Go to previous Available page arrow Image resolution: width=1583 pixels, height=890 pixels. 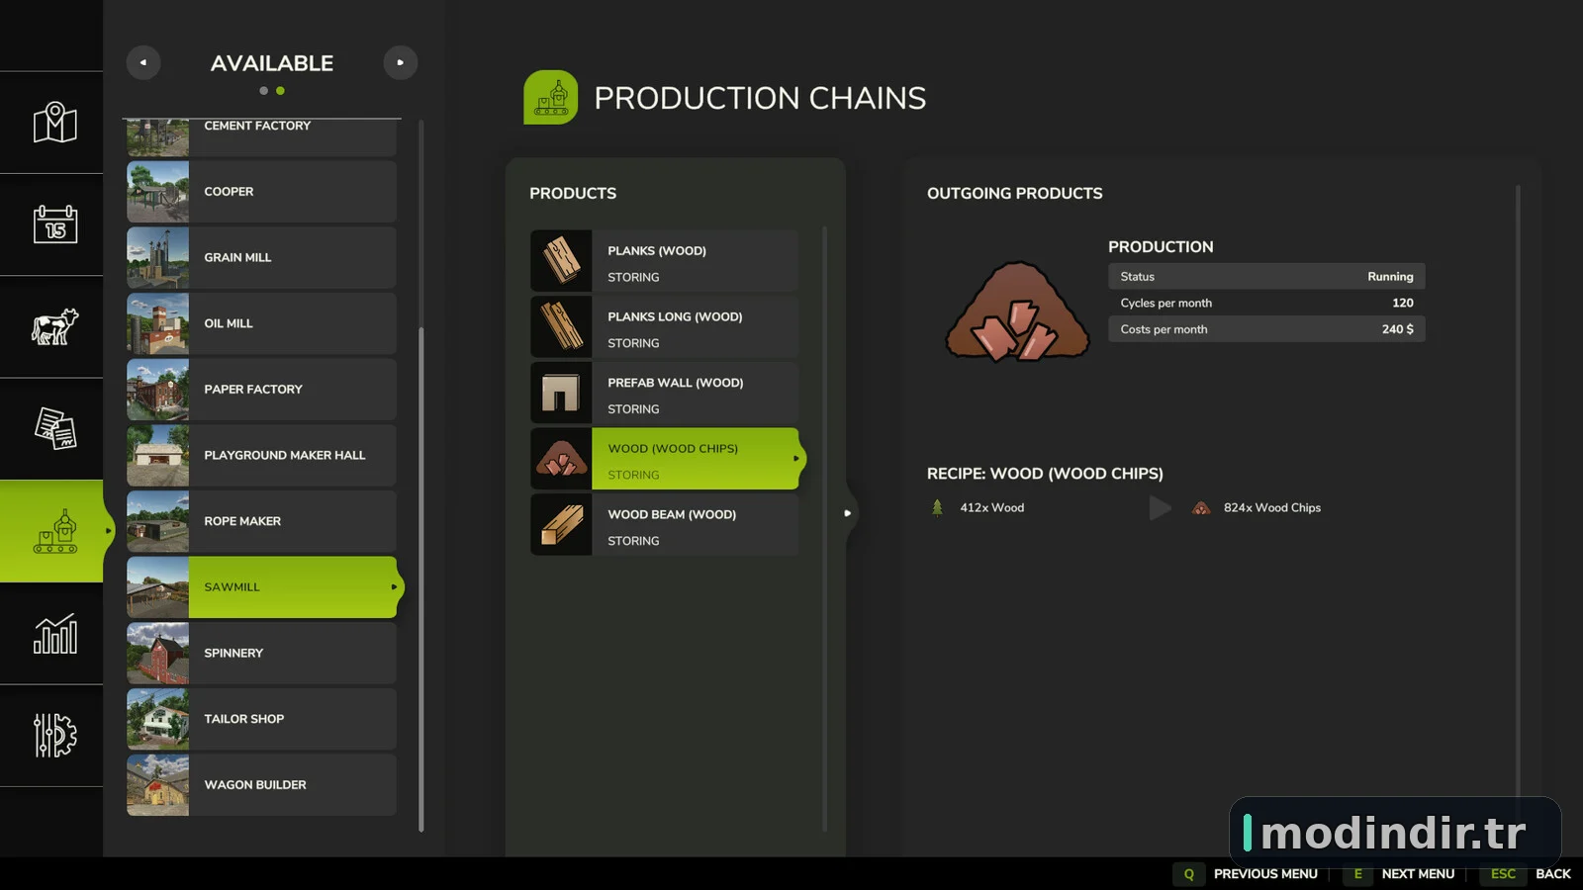(x=143, y=62)
